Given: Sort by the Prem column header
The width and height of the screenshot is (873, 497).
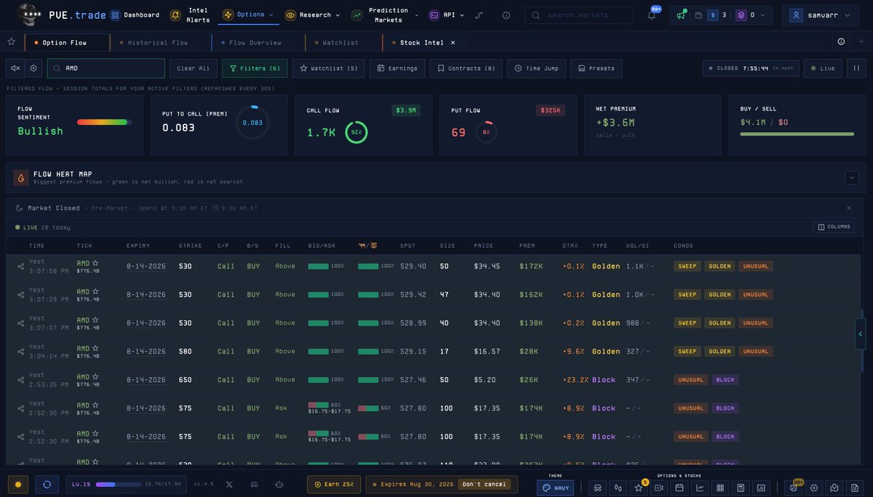Looking at the screenshot, I should 527,246.
